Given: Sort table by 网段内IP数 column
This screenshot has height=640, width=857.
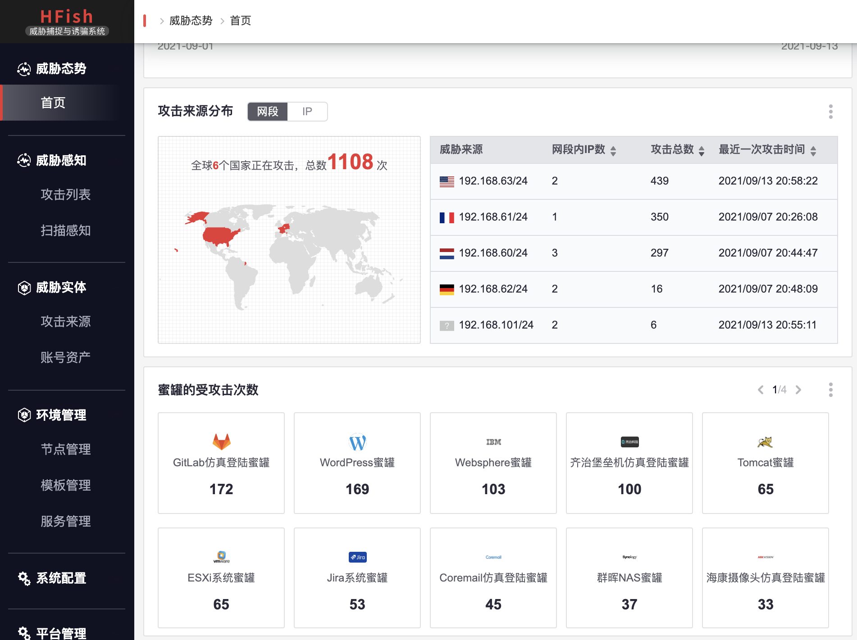Looking at the screenshot, I should (x=613, y=150).
